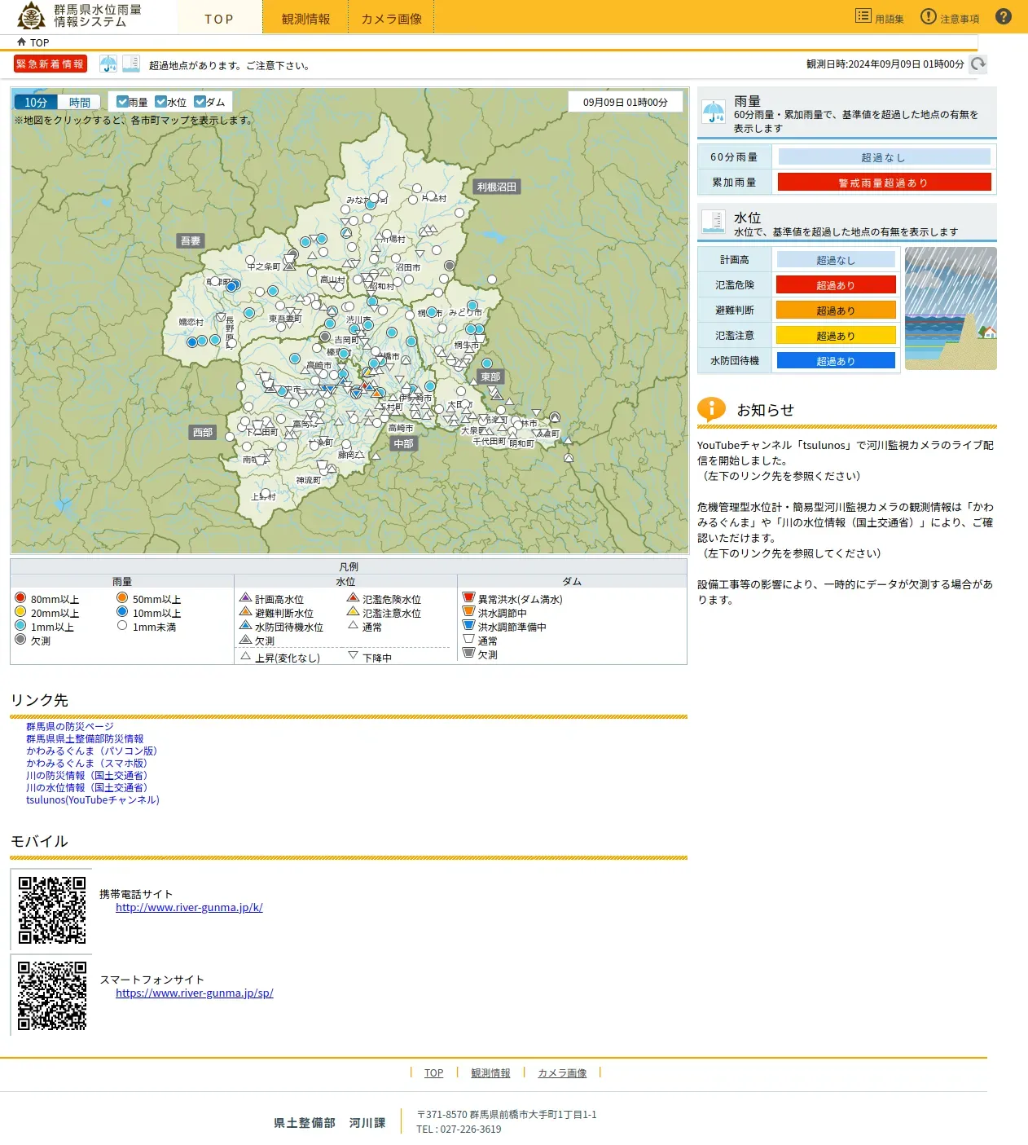The image size is (1028, 1145).
Task: Open the カメラ画像 navigation tab
Action: [x=392, y=18]
